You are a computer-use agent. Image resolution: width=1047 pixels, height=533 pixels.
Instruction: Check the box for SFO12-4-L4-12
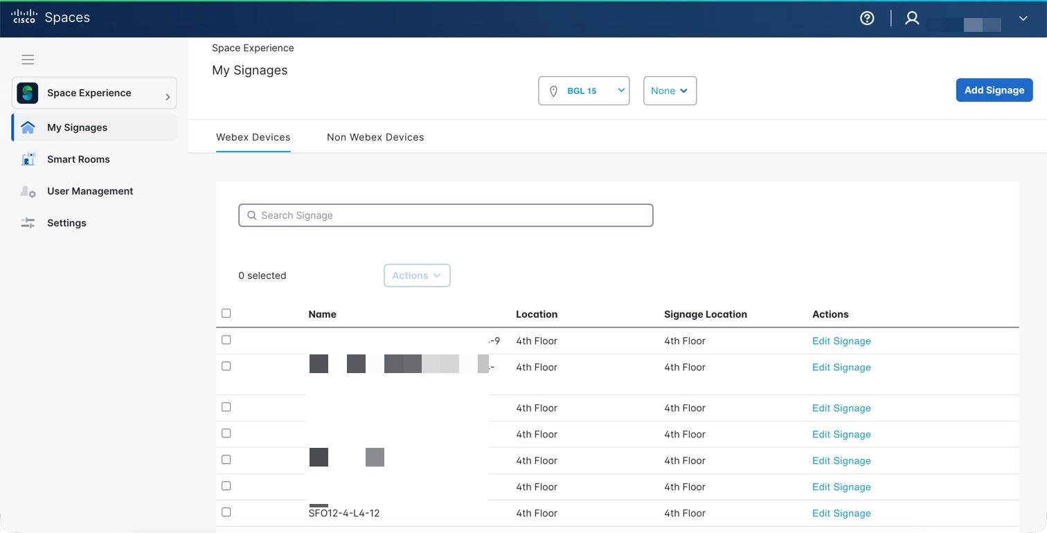coord(226,512)
